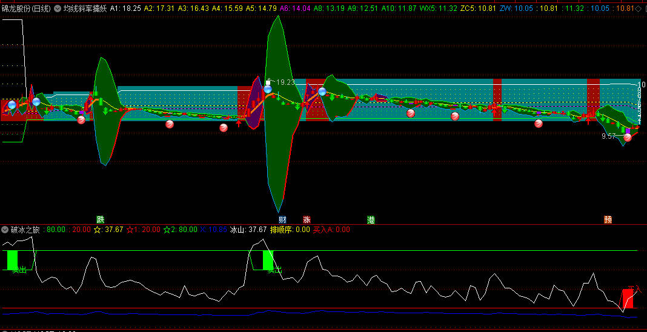Expand the 破冰之旅 indicator dropdown arrow

(x=5, y=230)
